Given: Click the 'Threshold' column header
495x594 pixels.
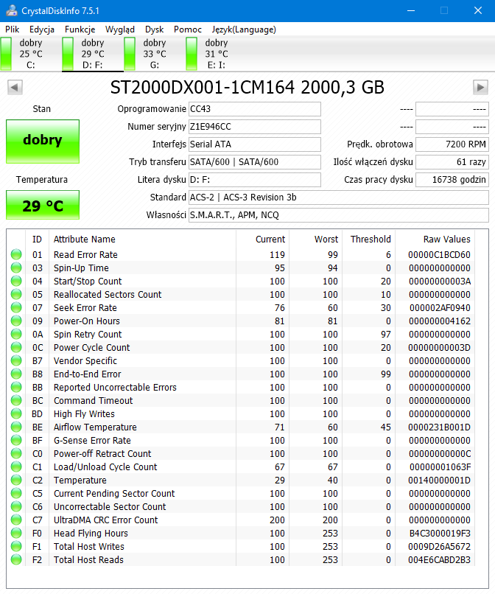Looking at the screenshot, I should point(371,240).
